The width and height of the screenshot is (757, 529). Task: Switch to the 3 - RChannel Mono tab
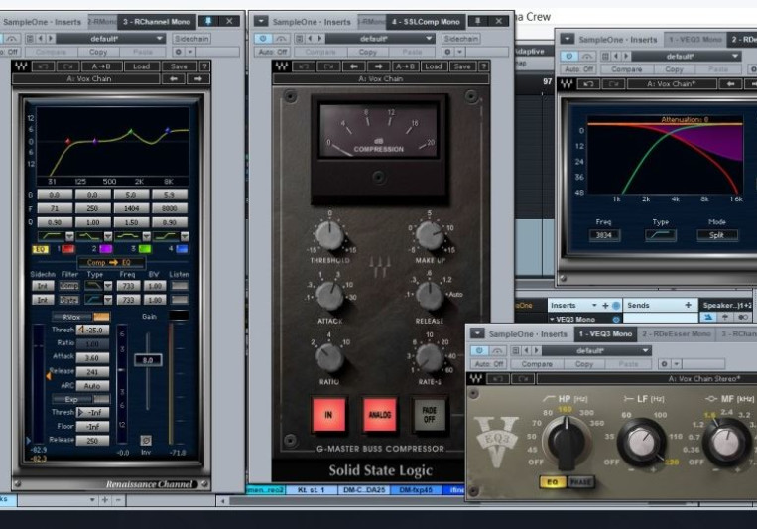[157, 21]
